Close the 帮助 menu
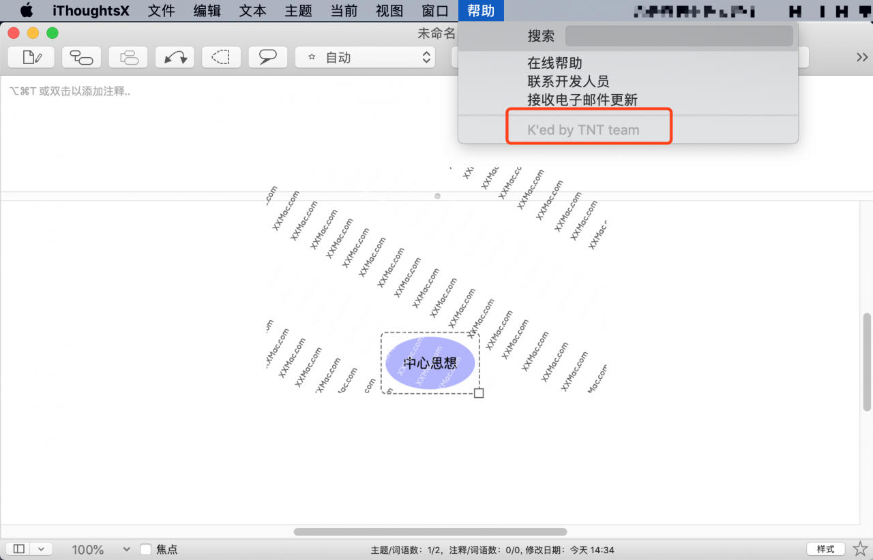The width and height of the screenshot is (873, 560). pos(481,11)
